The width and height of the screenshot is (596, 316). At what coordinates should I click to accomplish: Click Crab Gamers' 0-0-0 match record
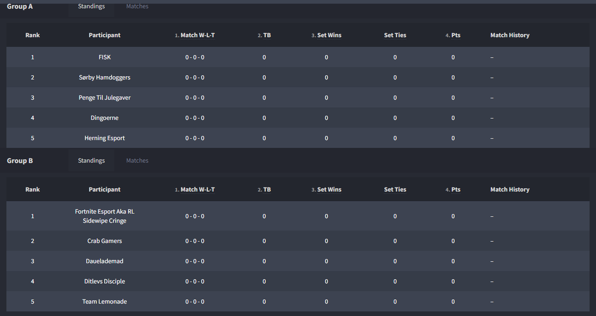coord(195,241)
